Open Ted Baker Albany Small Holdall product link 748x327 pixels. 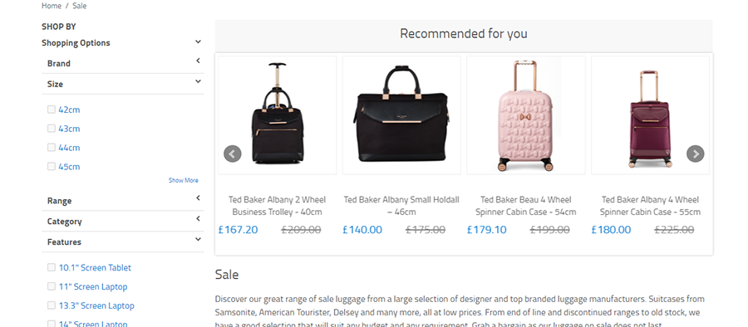[x=401, y=206]
